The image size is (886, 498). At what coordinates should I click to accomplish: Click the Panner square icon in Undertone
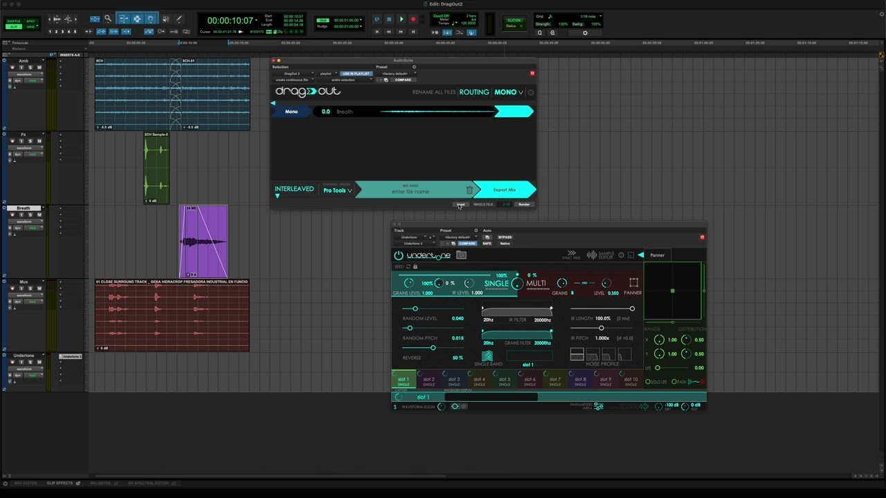(x=633, y=282)
